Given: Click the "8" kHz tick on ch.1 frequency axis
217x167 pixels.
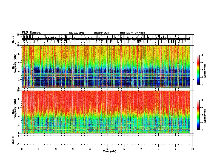Looking at the screenshot, I should pyautogui.click(x=19, y=54).
